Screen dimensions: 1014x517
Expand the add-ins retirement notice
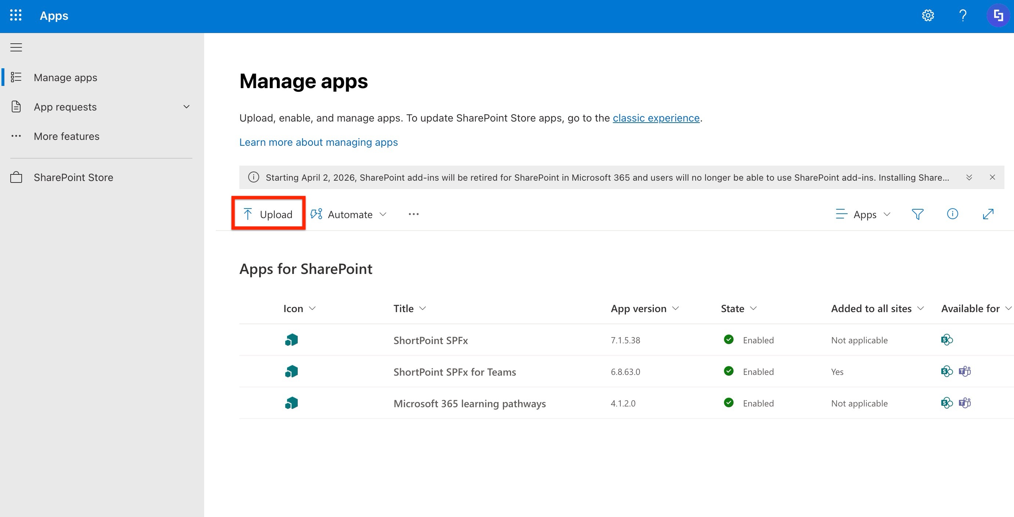[x=969, y=178]
